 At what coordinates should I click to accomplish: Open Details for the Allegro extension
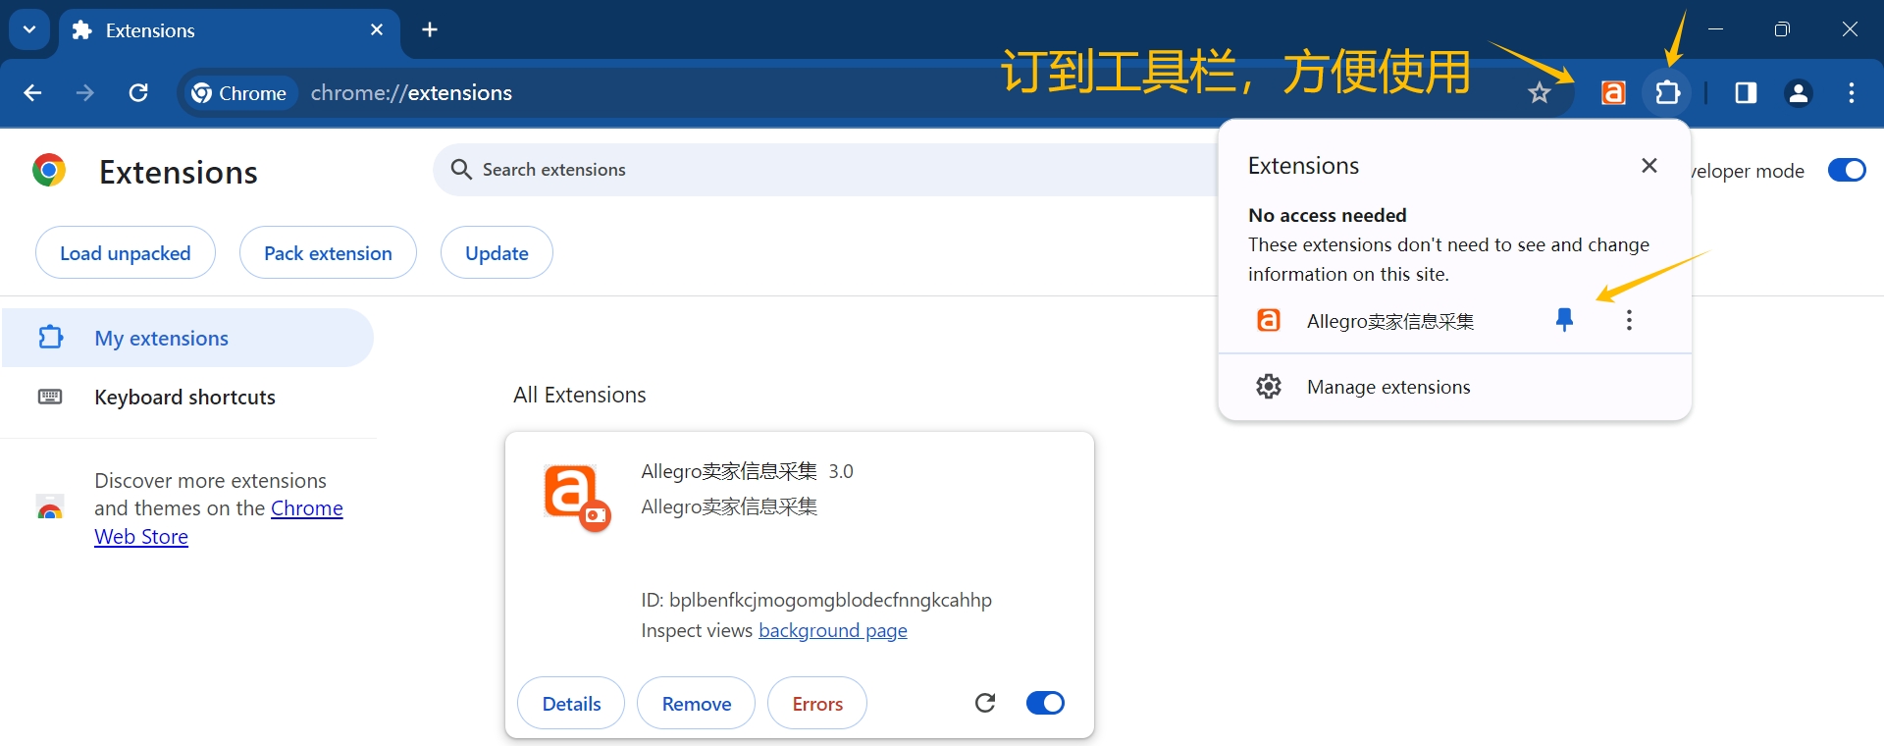pyautogui.click(x=571, y=704)
